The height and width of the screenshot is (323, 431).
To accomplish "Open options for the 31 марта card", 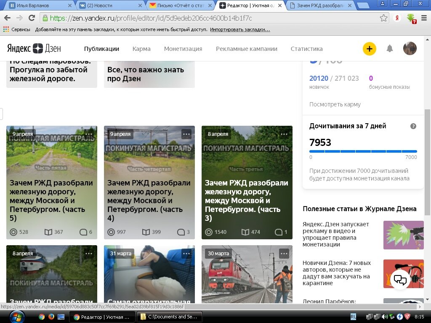I will [x=186, y=254].
